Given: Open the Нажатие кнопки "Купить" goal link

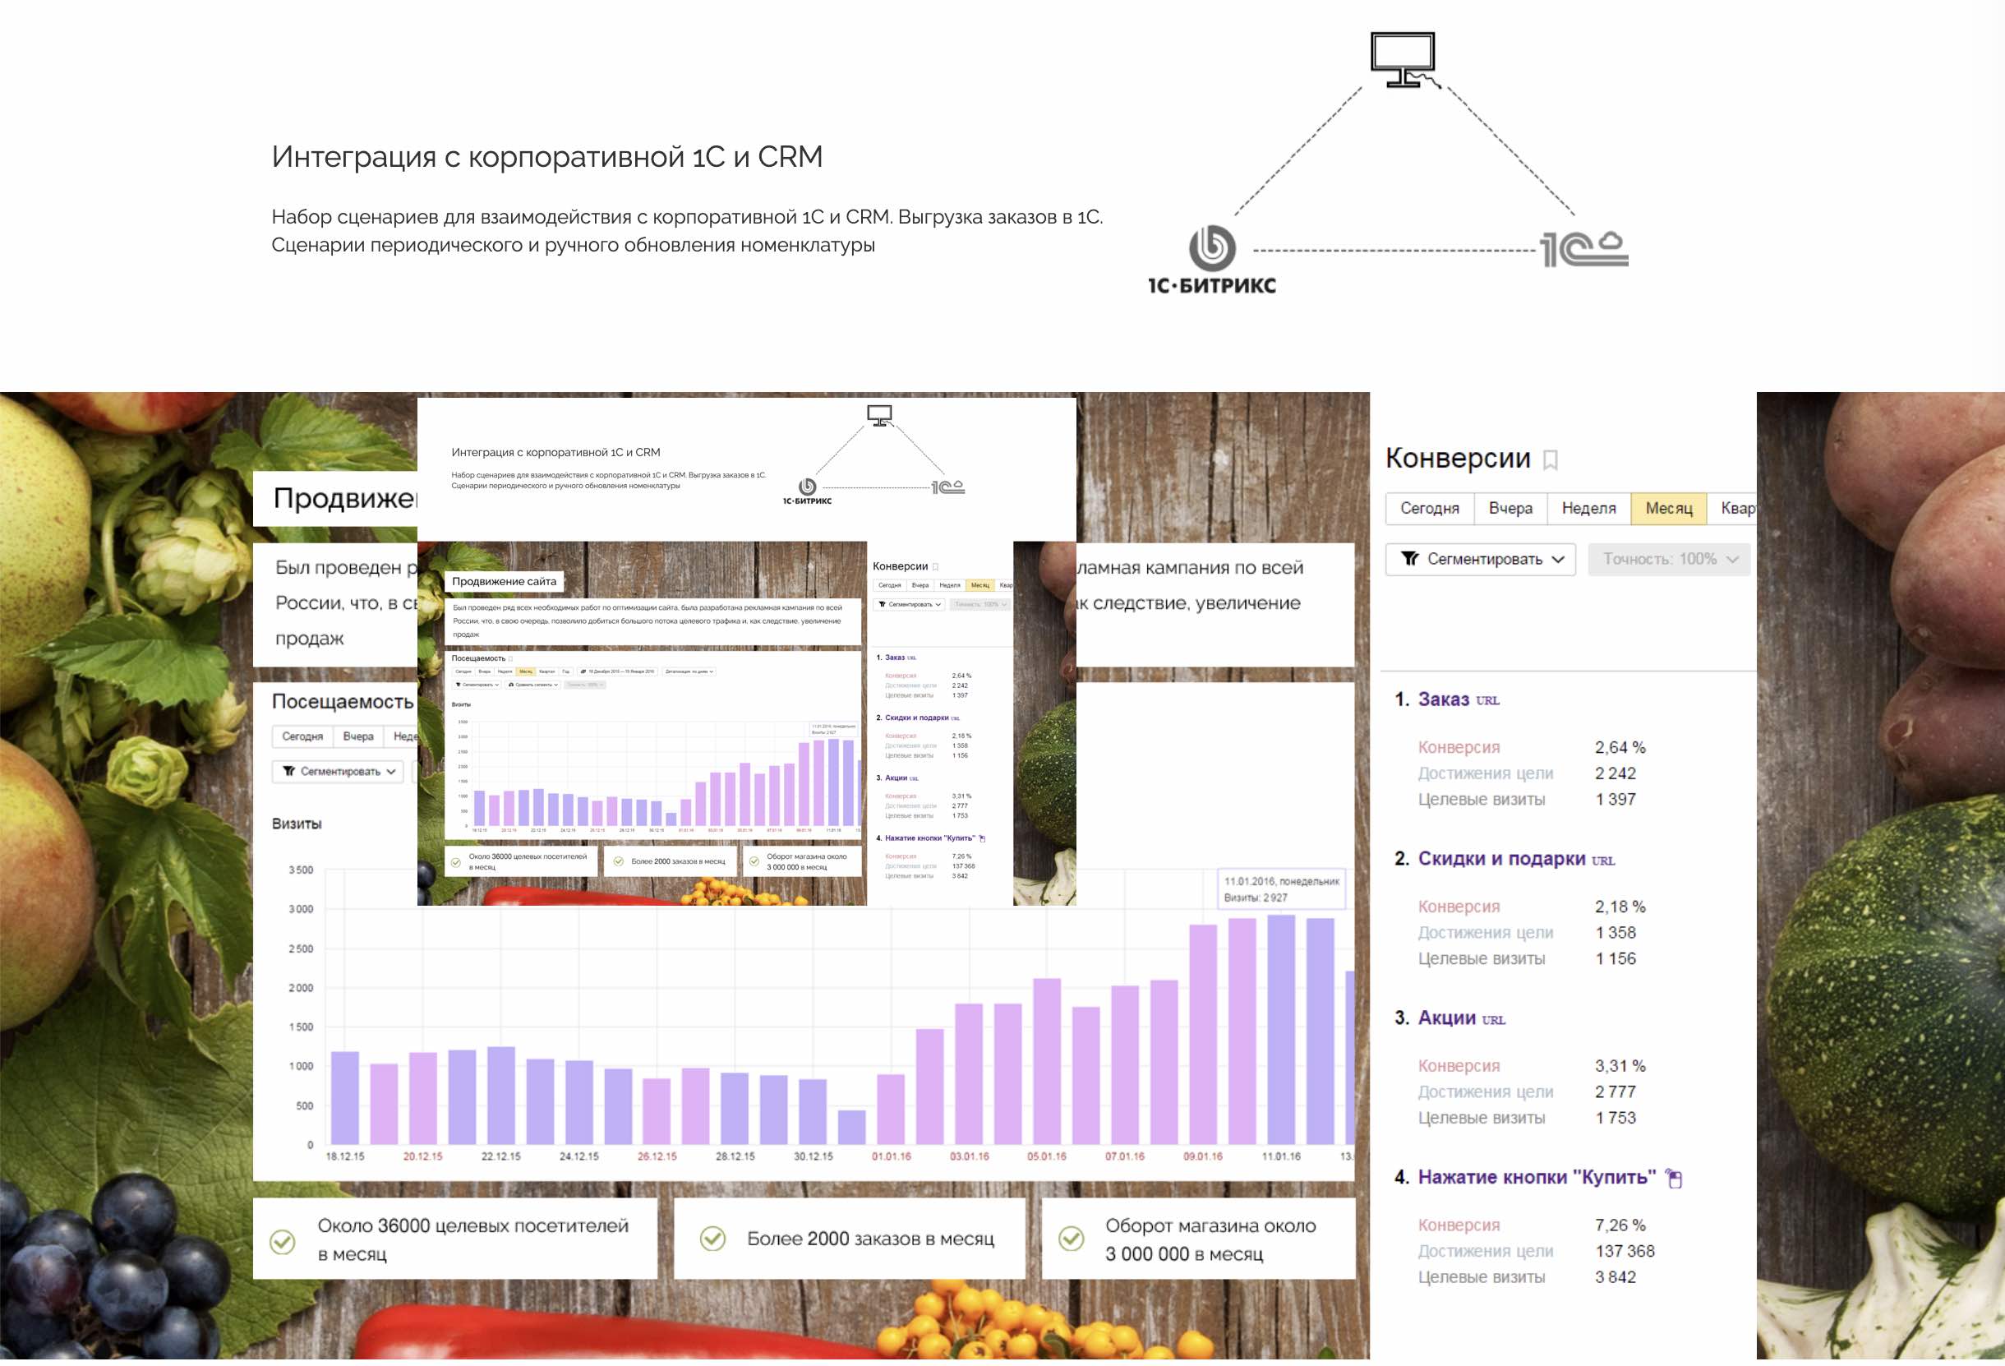Looking at the screenshot, I should (x=1537, y=1177).
